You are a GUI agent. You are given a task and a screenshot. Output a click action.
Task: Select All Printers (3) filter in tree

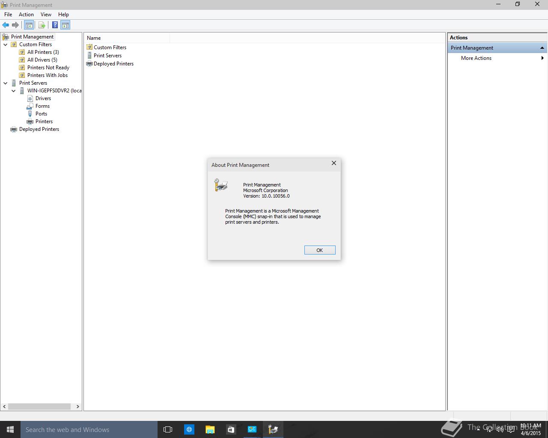[x=43, y=52]
